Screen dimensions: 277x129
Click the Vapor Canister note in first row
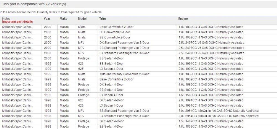(17, 27)
